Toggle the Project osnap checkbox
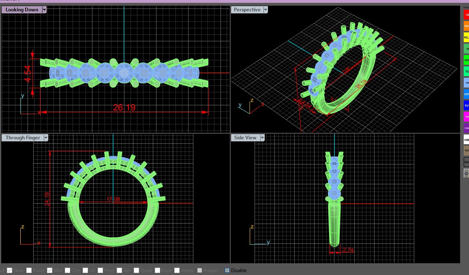Screen dimensions: 469x275 pyautogui.click(x=199, y=270)
